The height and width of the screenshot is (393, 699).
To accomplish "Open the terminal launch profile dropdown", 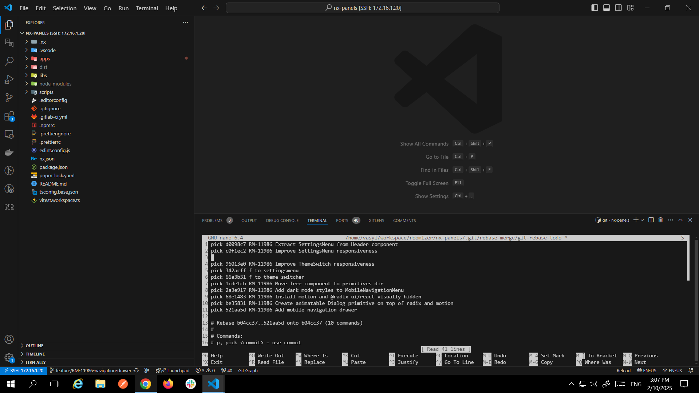I will (x=642, y=220).
